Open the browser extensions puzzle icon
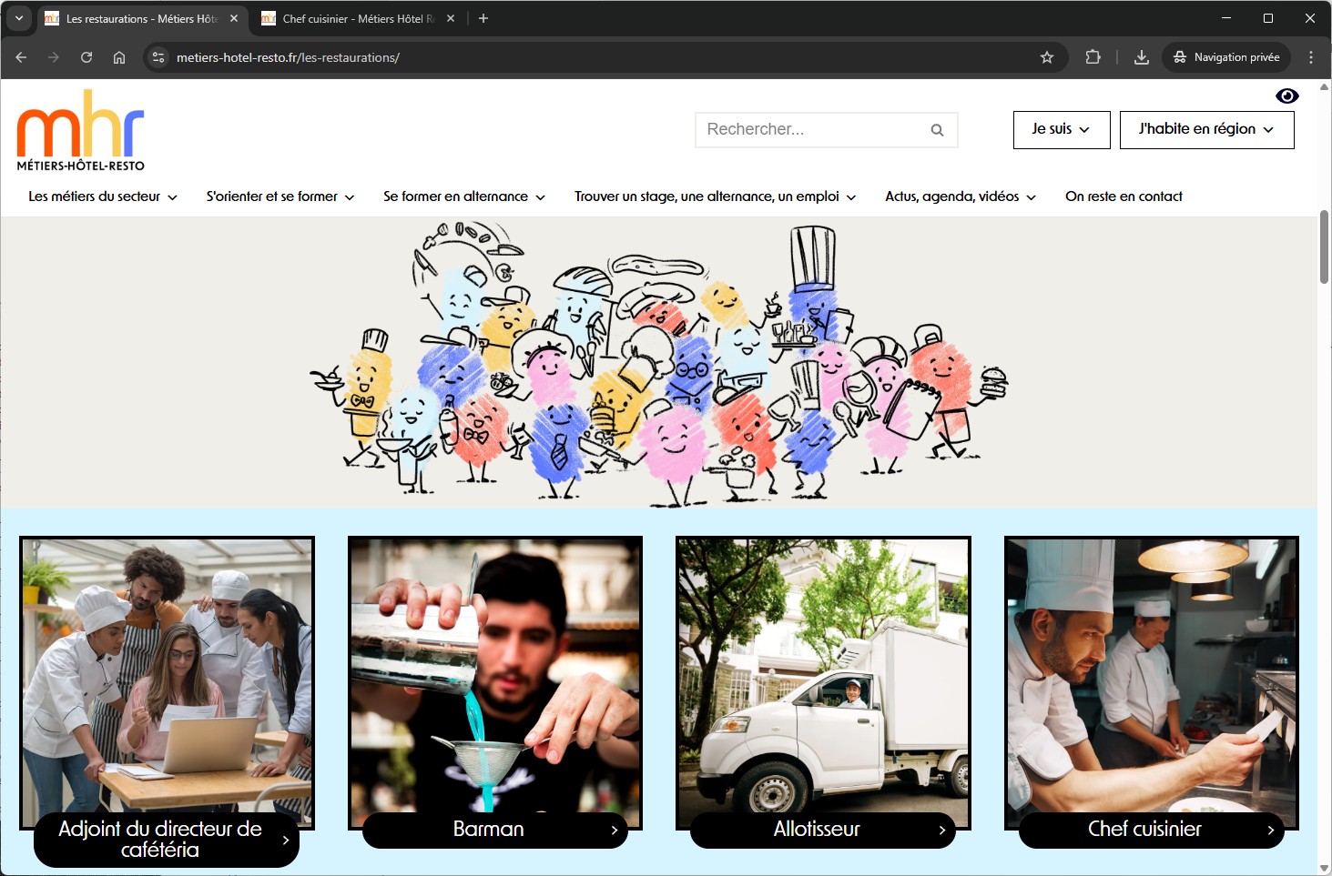The image size is (1332, 876). click(x=1093, y=57)
